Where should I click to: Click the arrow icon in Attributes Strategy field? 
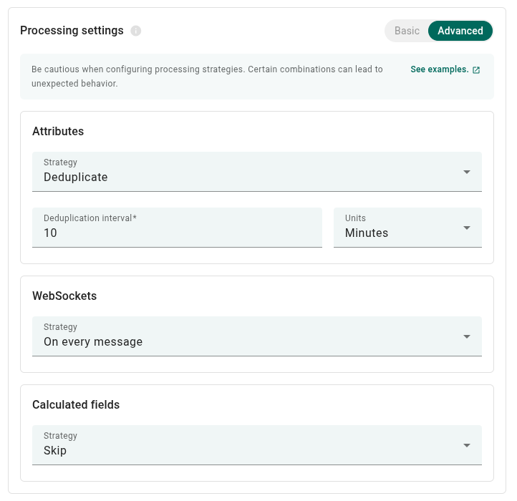(x=466, y=172)
